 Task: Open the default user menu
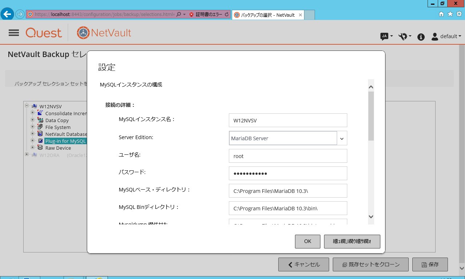click(x=446, y=36)
